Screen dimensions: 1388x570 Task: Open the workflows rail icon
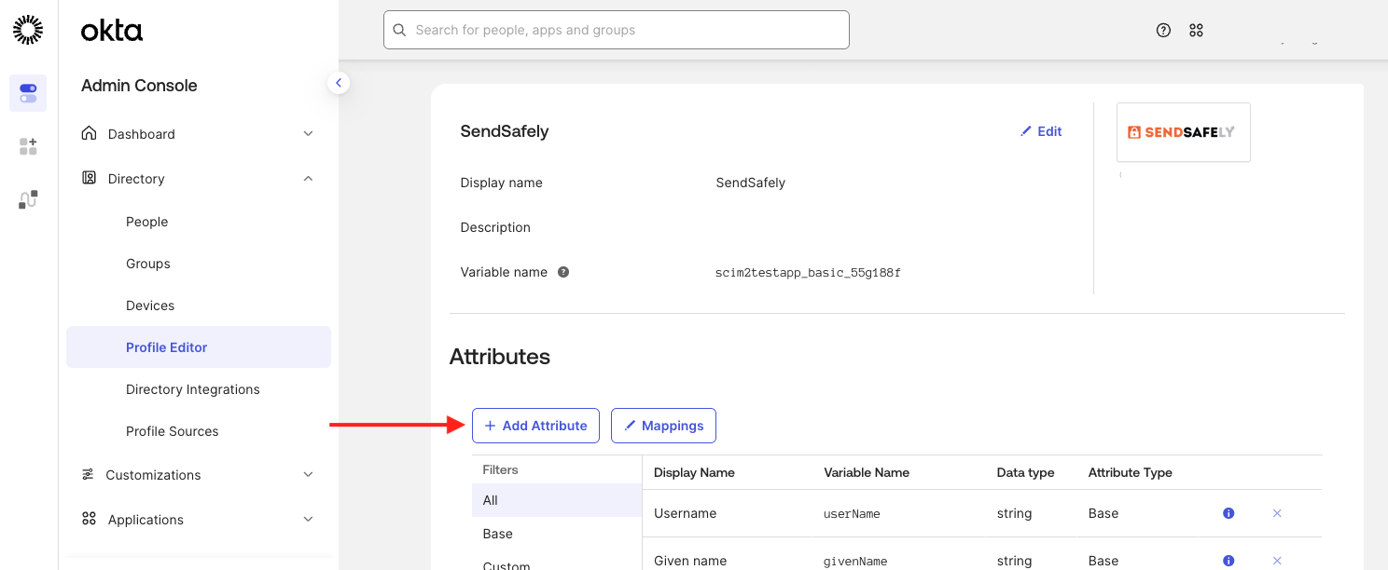(x=28, y=199)
